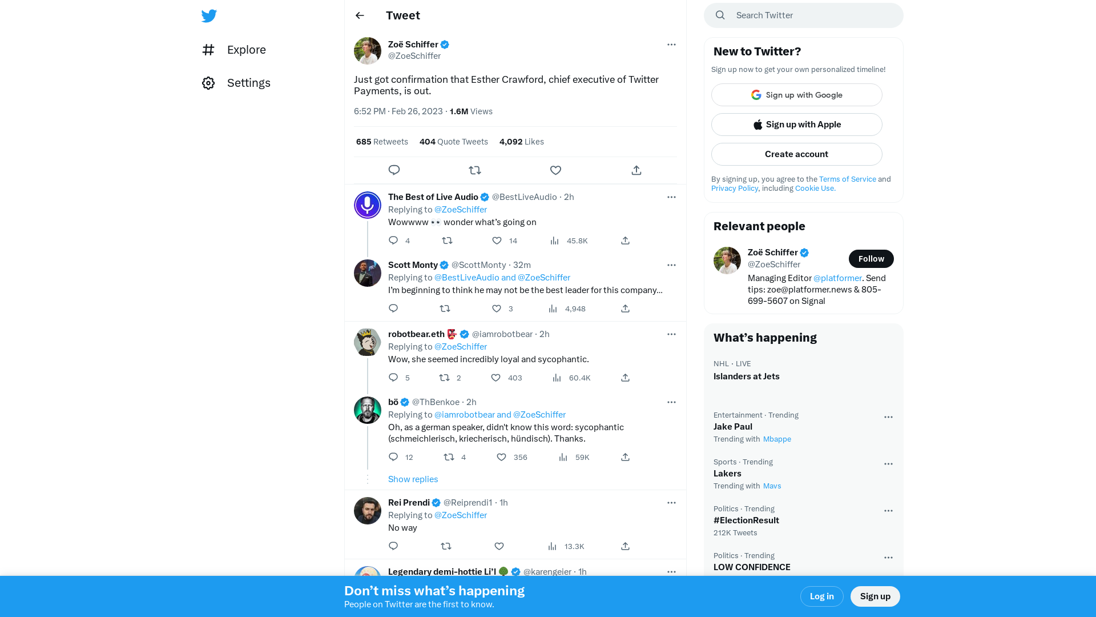Click the retweet icon on bö's tweet

click(x=449, y=457)
